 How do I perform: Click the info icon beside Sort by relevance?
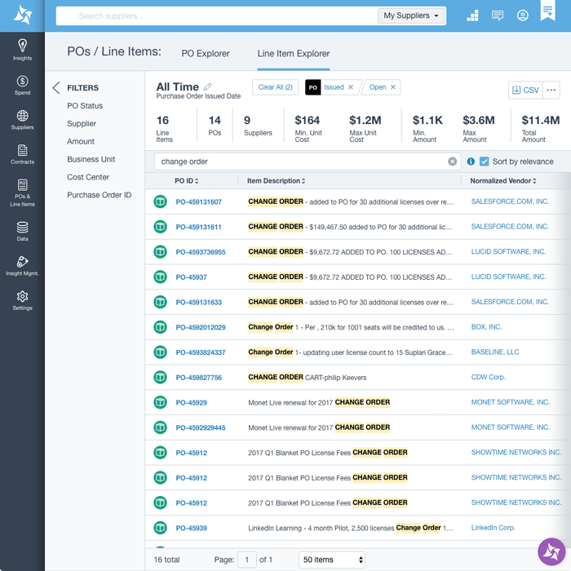pyautogui.click(x=471, y=162)
